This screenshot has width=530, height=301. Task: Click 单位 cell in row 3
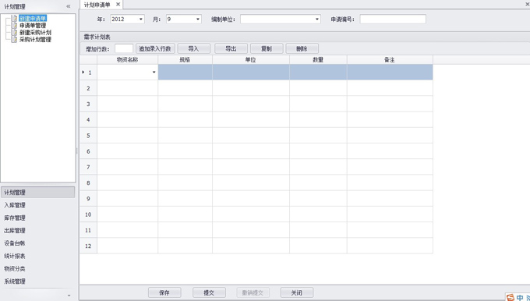(x=250, y=104)
